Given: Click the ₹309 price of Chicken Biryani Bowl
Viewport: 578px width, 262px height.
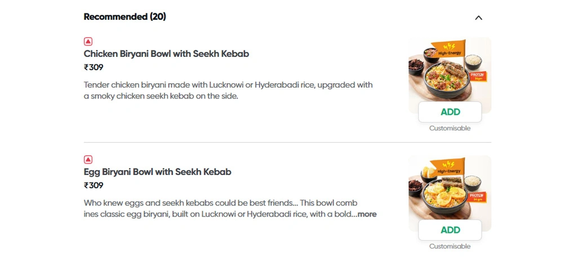Looking at the screenshot, I should pyautogui.click(x=94, y=67).
